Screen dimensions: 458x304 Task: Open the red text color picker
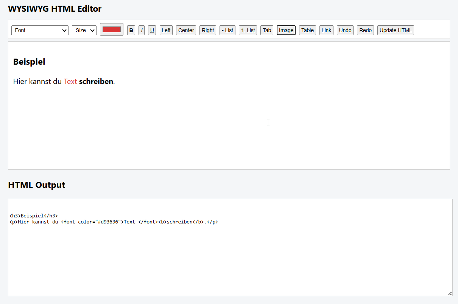[112, 29]
